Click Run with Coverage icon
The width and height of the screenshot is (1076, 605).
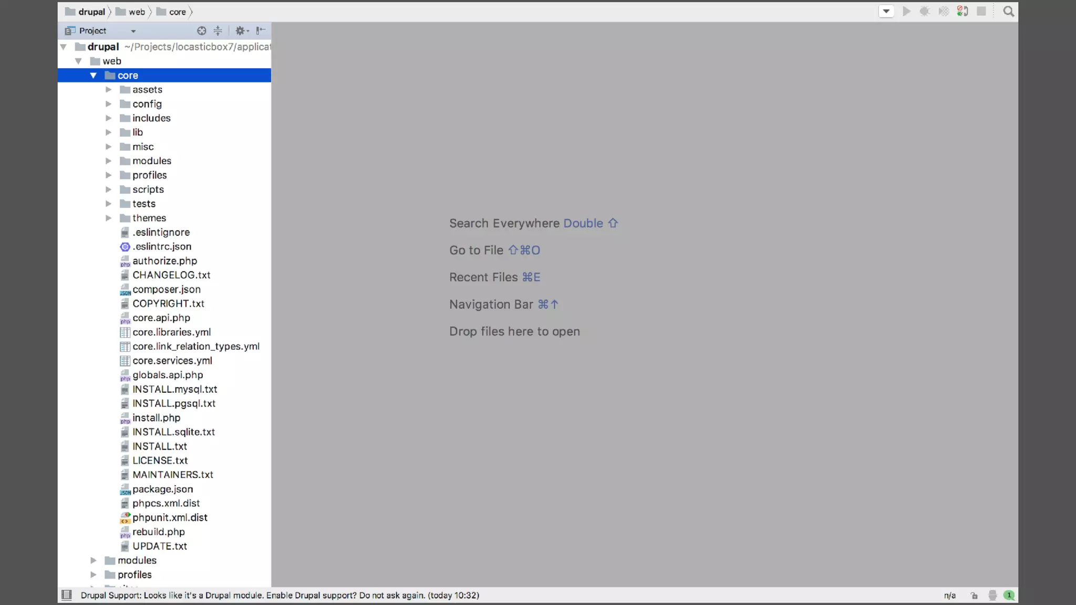944,12
